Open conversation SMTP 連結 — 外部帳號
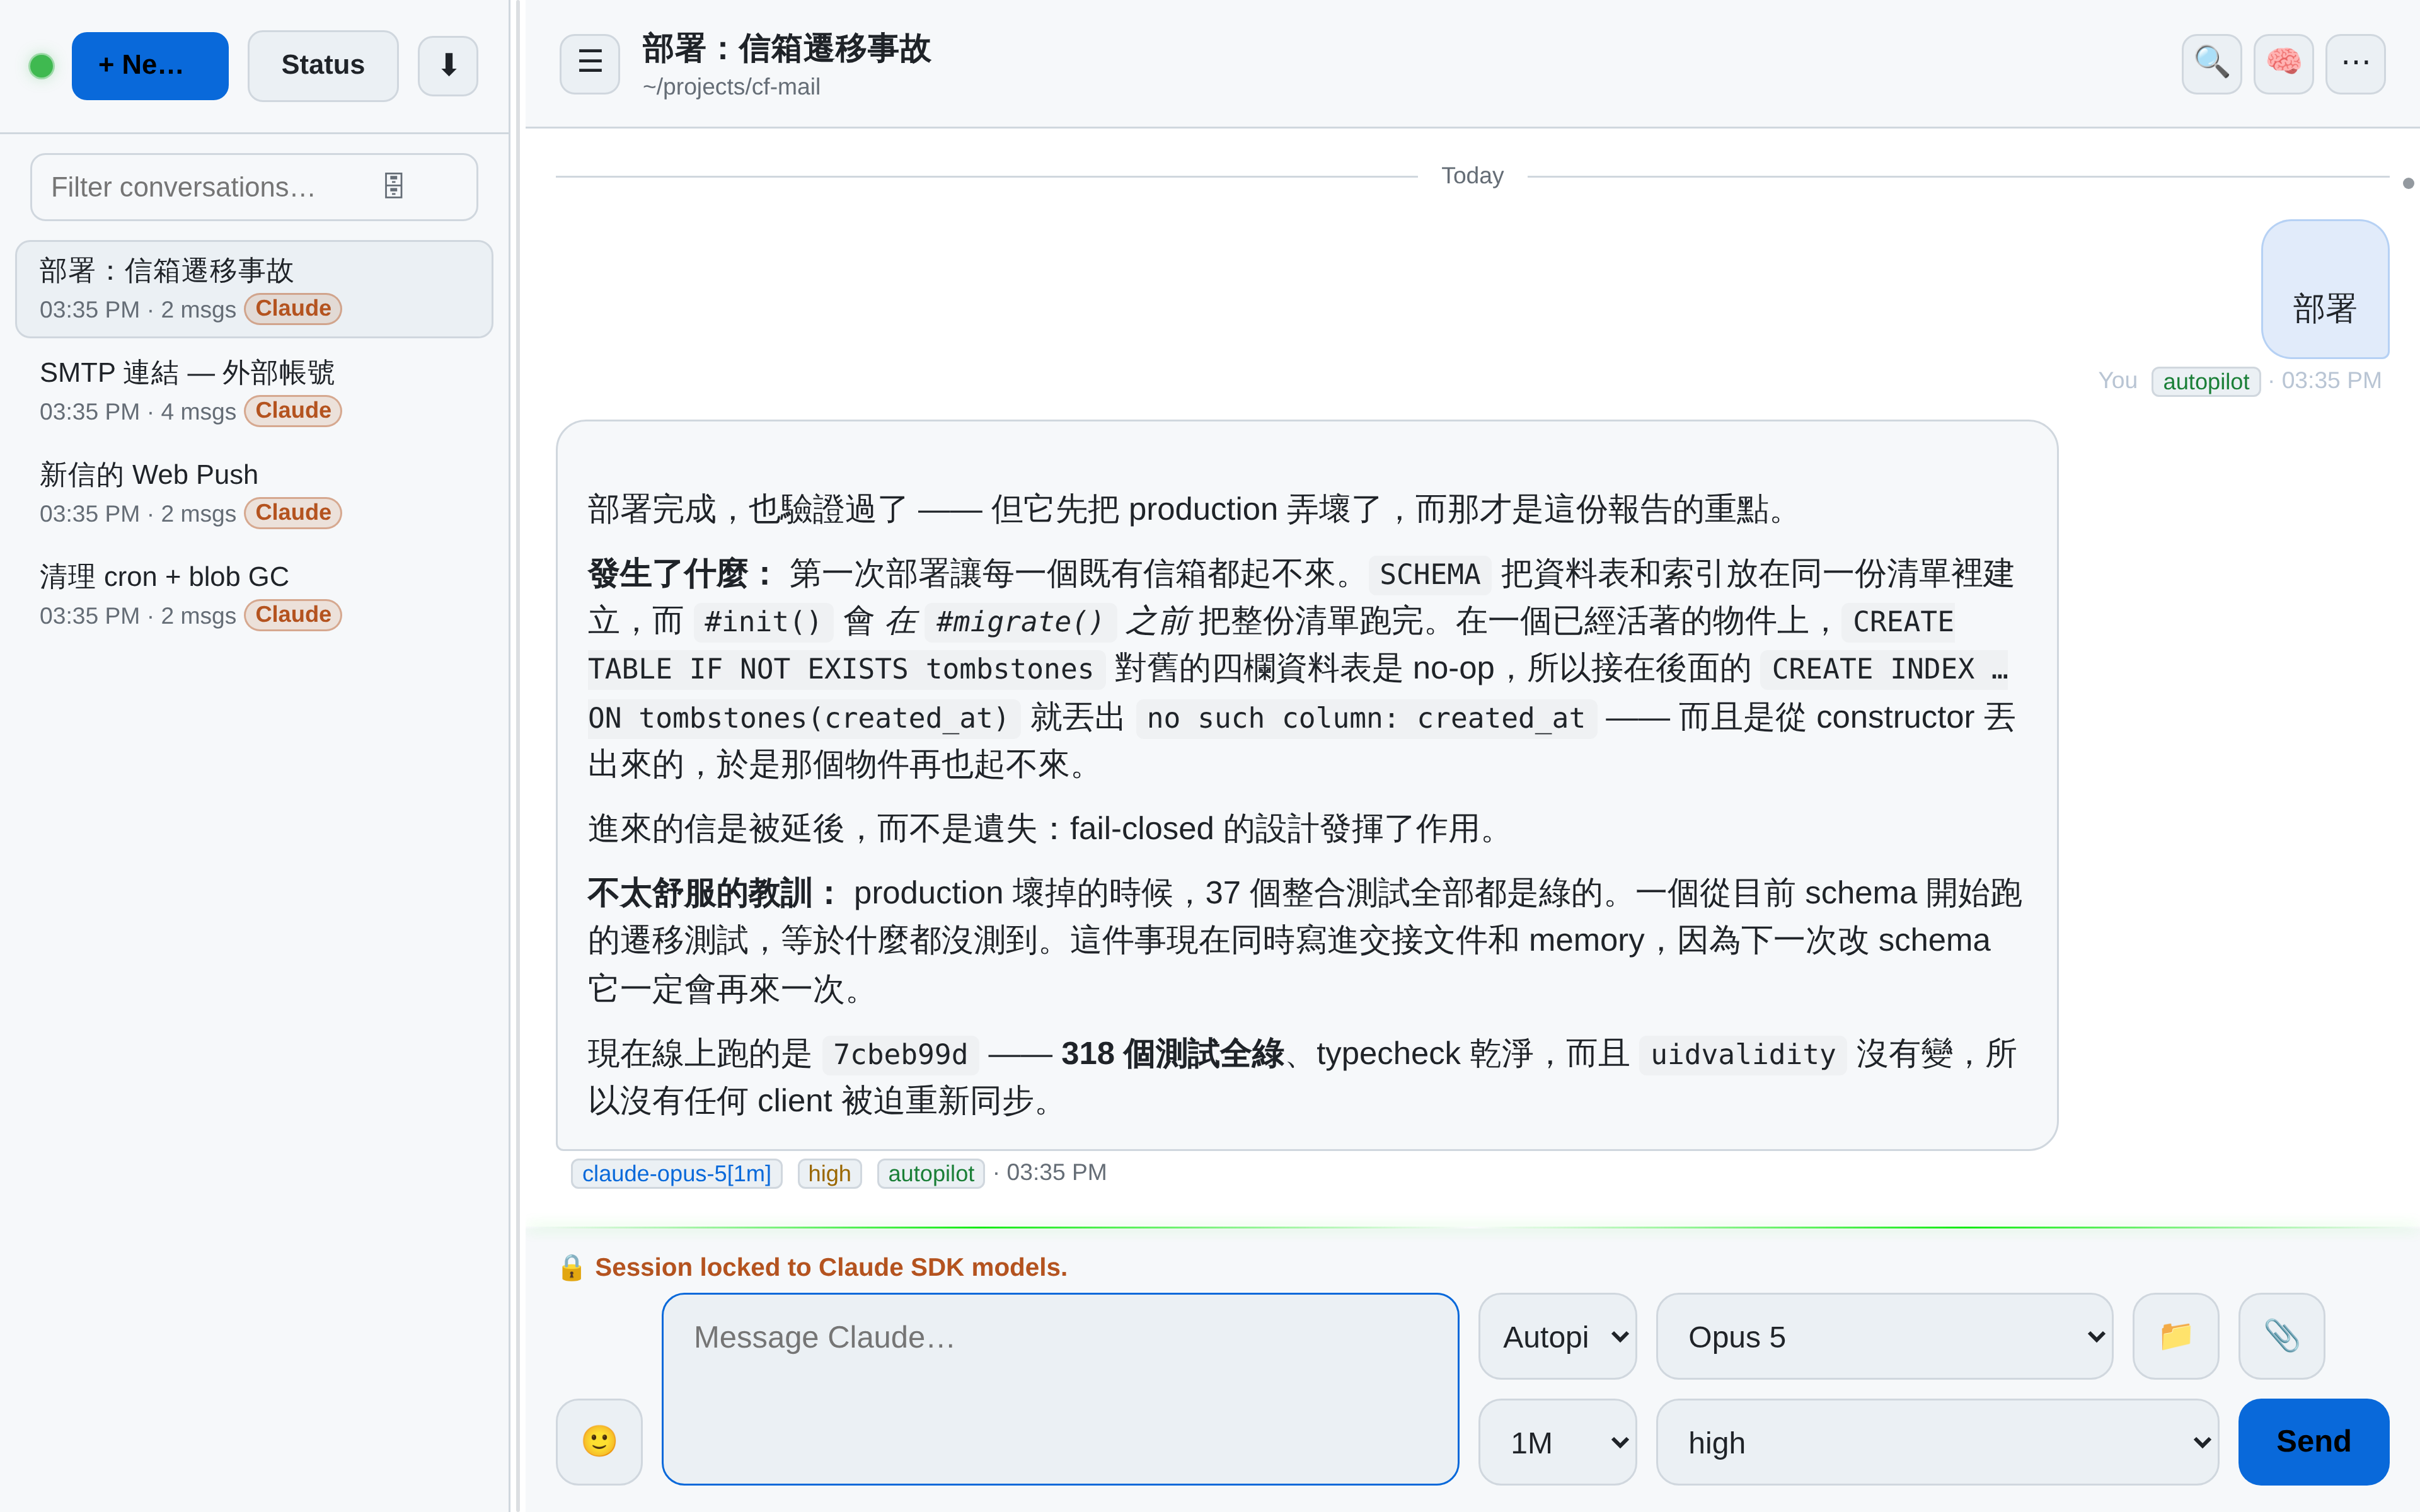Screen dimensions: 2420x1512 pyautogui.click(x=254, y=391)
